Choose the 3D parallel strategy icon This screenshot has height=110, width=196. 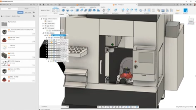pos(86,10)
